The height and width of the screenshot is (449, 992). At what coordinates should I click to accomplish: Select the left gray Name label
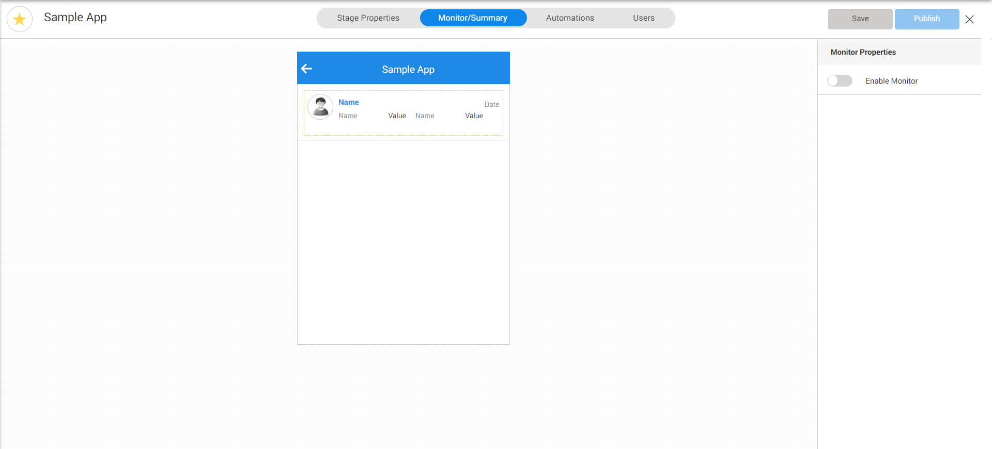[348, 116]
